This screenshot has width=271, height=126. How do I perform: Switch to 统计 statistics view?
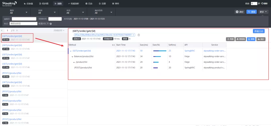[x=261, y=39]
